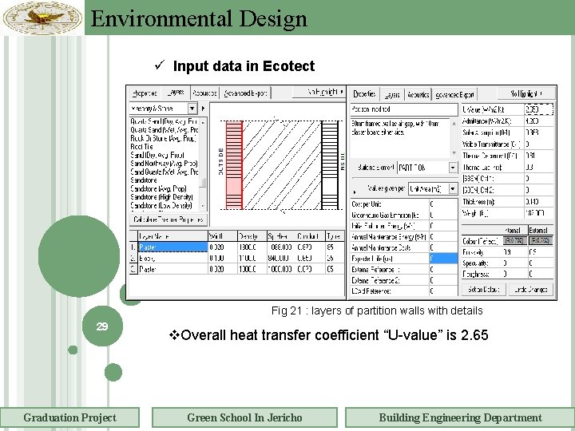Click the material list scrollbar thumb
Screen dimensions: 575x431
(x=203, y=182)
